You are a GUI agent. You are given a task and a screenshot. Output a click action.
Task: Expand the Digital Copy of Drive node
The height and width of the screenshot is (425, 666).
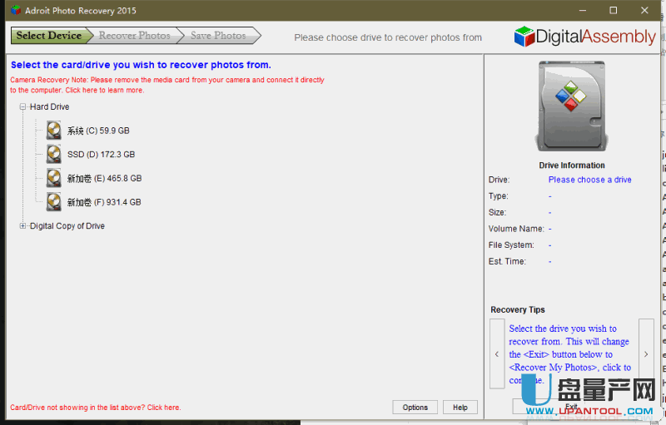tap(23, 226)
